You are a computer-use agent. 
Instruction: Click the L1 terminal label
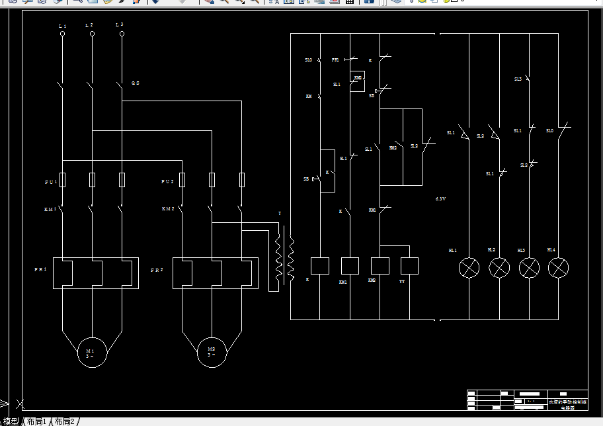pyautogui.click(x=62, y=26)
